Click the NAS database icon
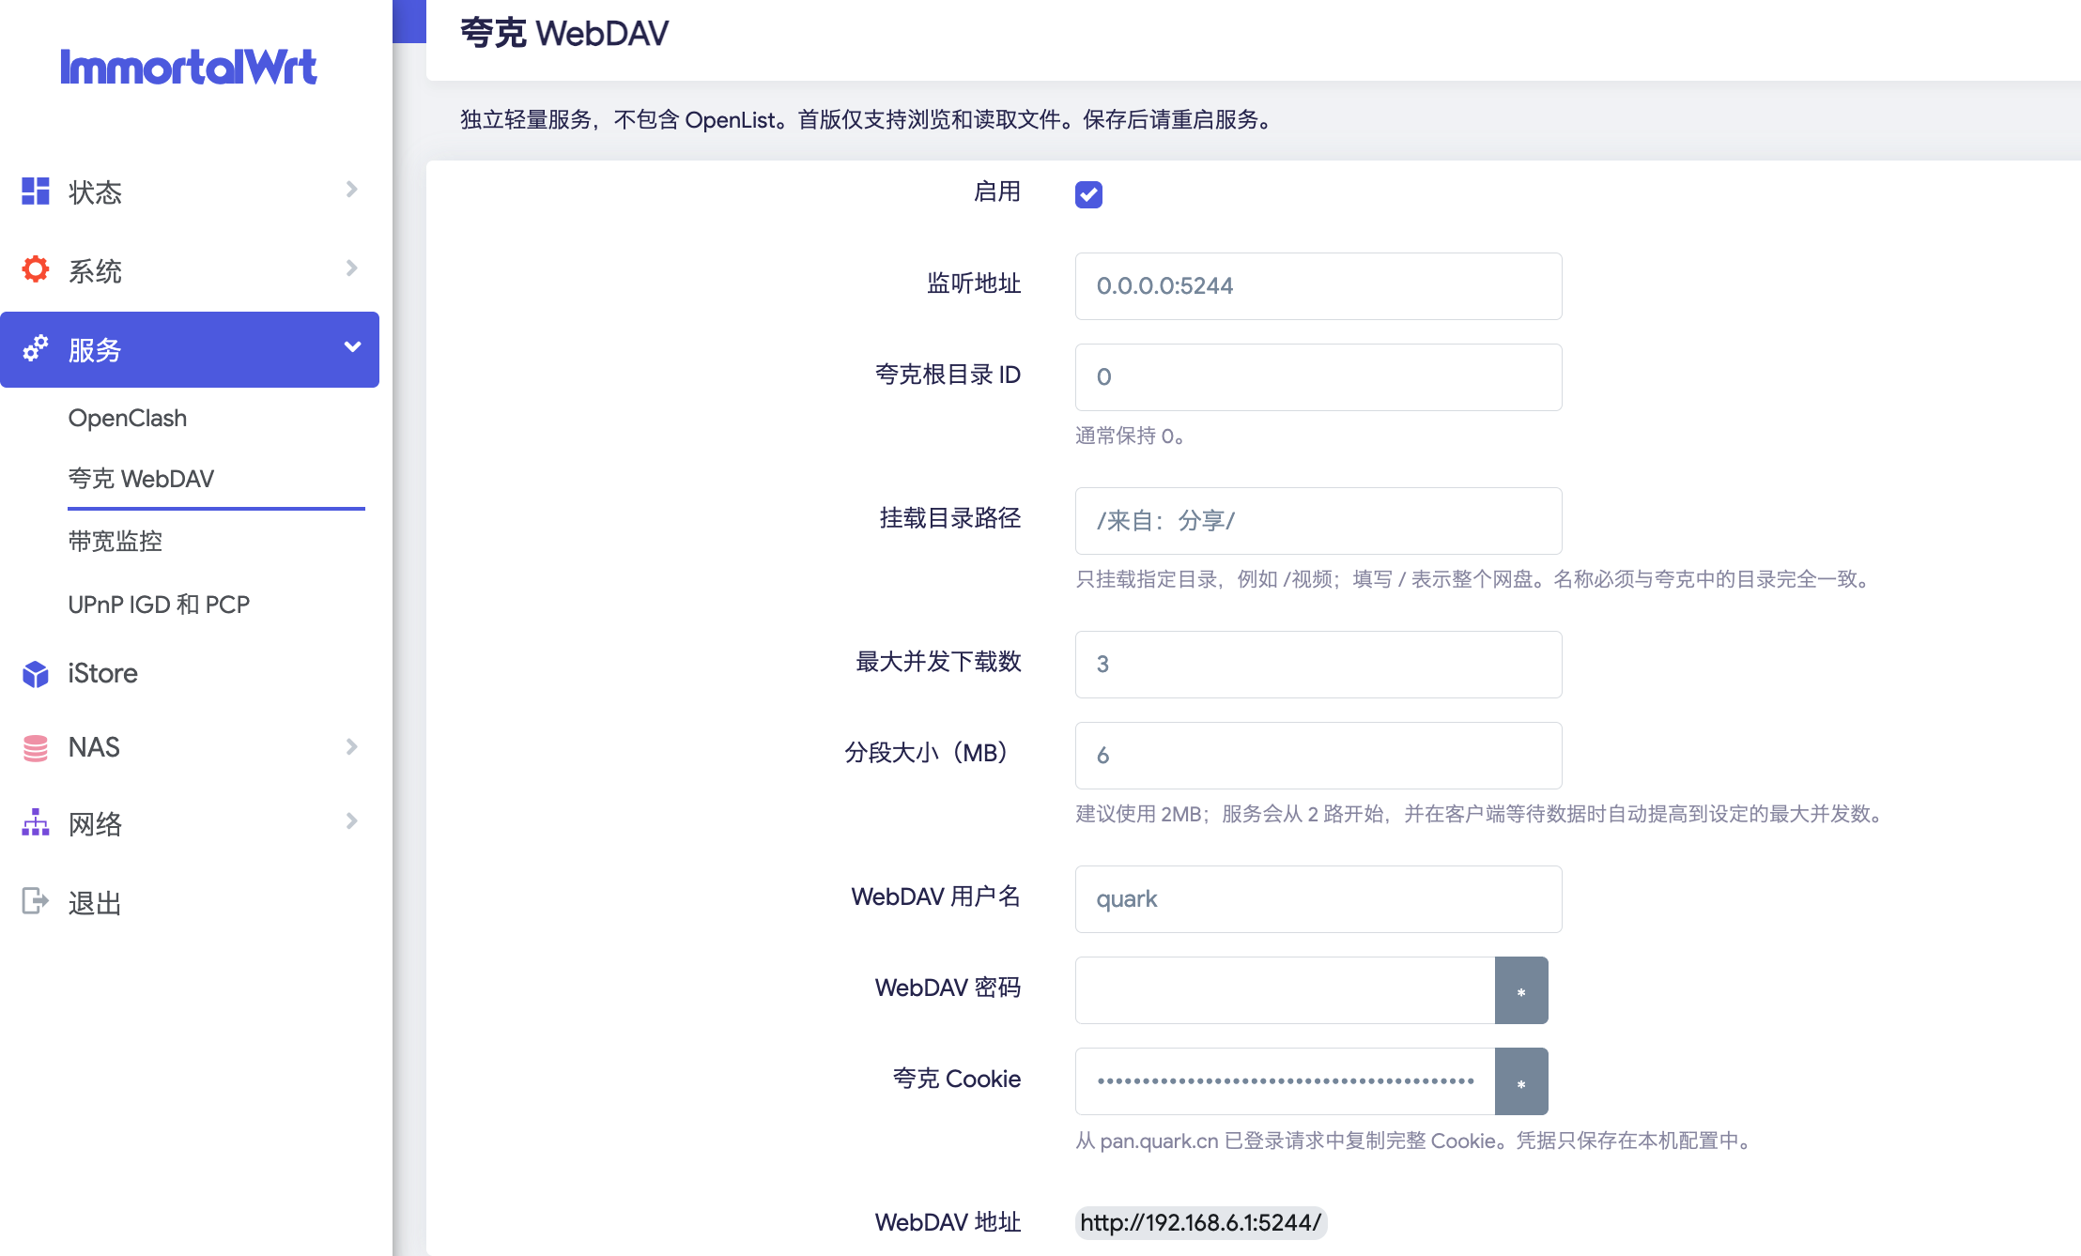 [36, 747]
